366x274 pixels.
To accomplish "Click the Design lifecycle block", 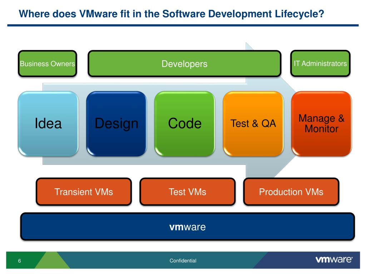I will click(117, 123).
